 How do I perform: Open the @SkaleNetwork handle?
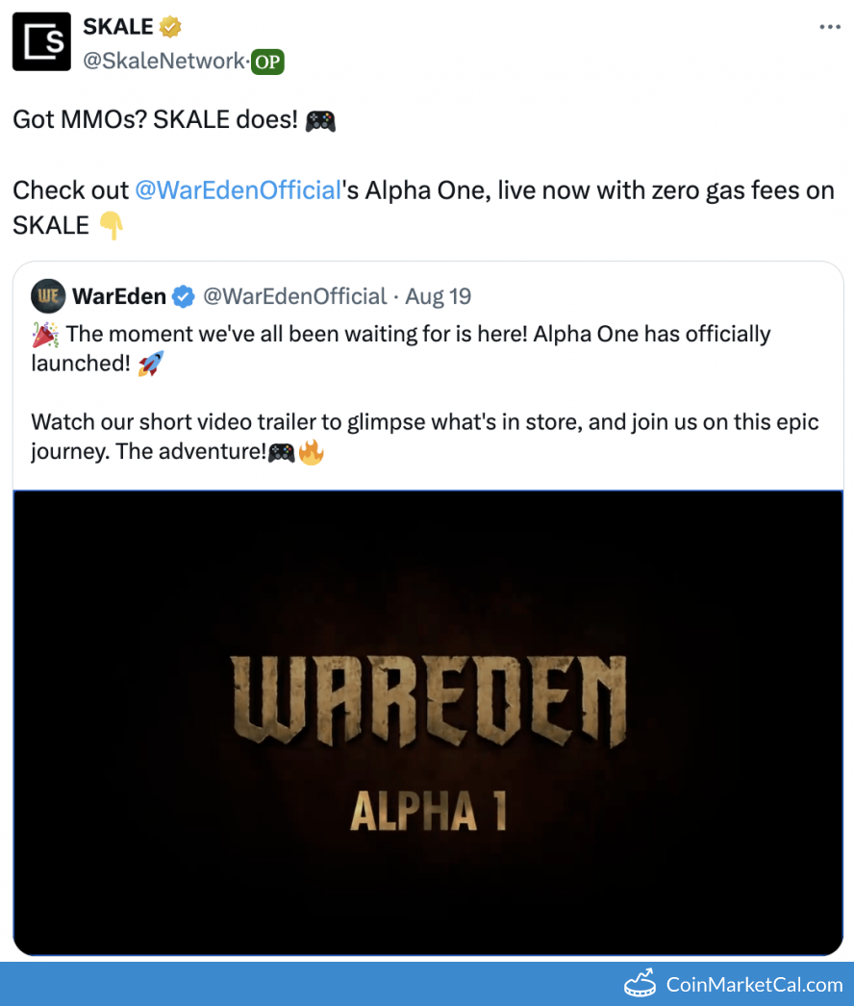[163, 61]
